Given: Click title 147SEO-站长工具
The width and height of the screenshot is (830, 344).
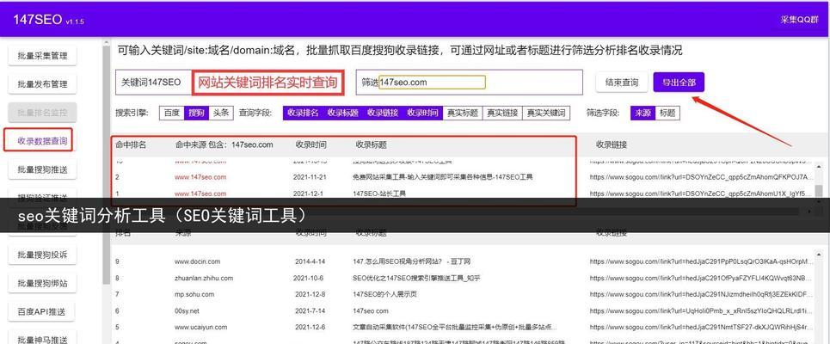Looking at the screenshot, I should coord(379,193).
